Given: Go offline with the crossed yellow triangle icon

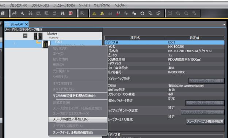Looking at the screenshot, I should 102,14.
